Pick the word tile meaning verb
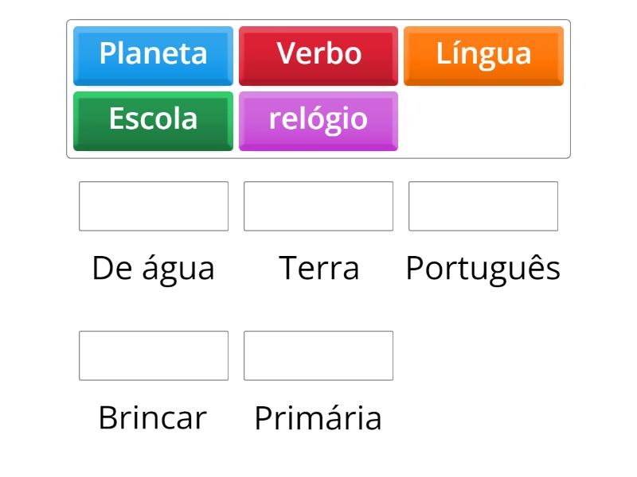Viewport: 637px width, 477px height. pos(318,55)
